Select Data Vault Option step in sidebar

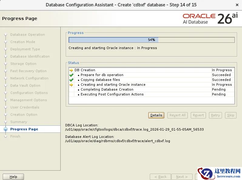(25, 85)
